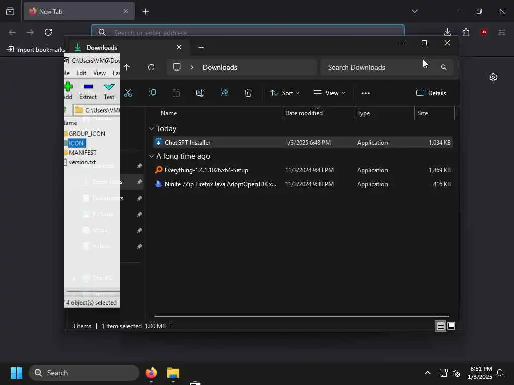Click the magnifier icon in Search Downloads
This screenshot has height=385, width=514.
(444, 67)
